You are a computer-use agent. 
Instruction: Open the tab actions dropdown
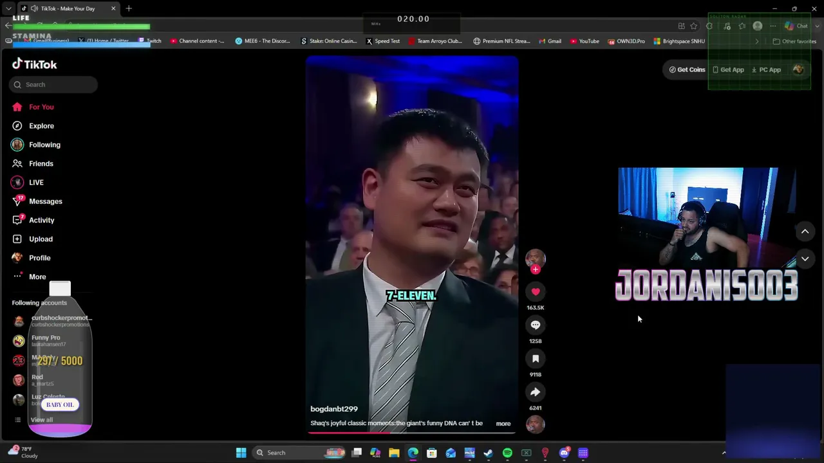[x=8, y=8]
